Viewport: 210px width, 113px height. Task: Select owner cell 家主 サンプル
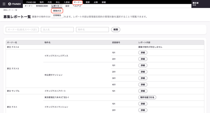tap(13, 91)
